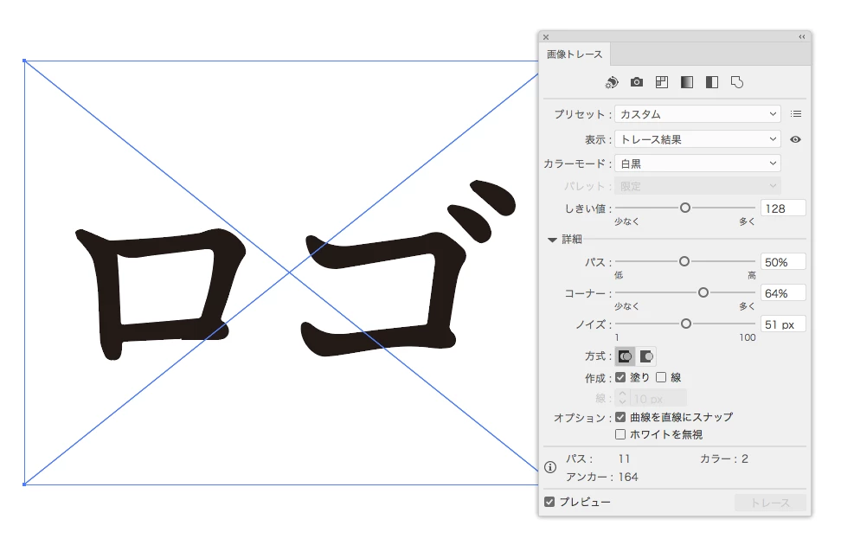Apply the High Color camera preset icon

(x=637, y=82)
